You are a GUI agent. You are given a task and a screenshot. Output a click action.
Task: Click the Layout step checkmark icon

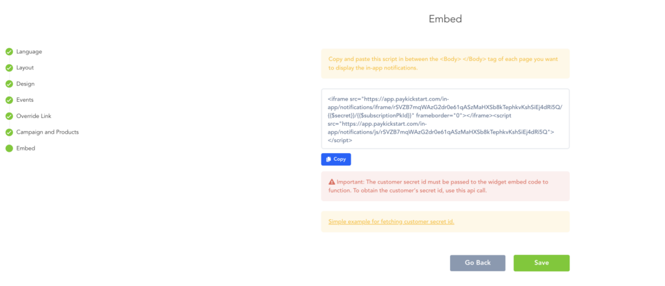click(9, 67)
